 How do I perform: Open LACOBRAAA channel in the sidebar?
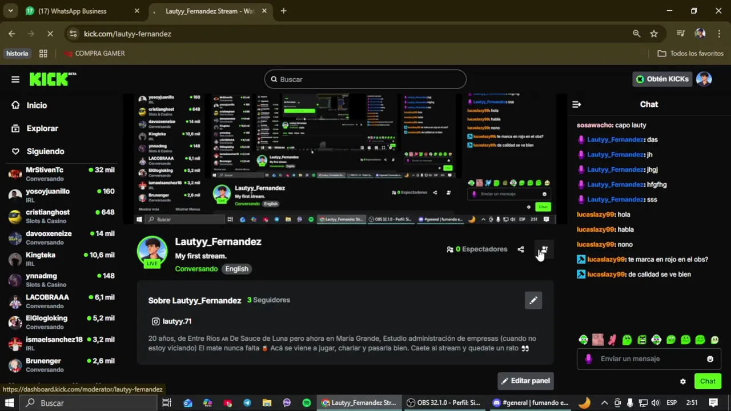[61, 301]
